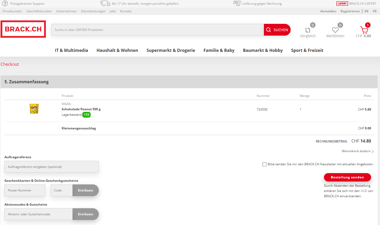Click the Vergleich label

click(308, 36)
